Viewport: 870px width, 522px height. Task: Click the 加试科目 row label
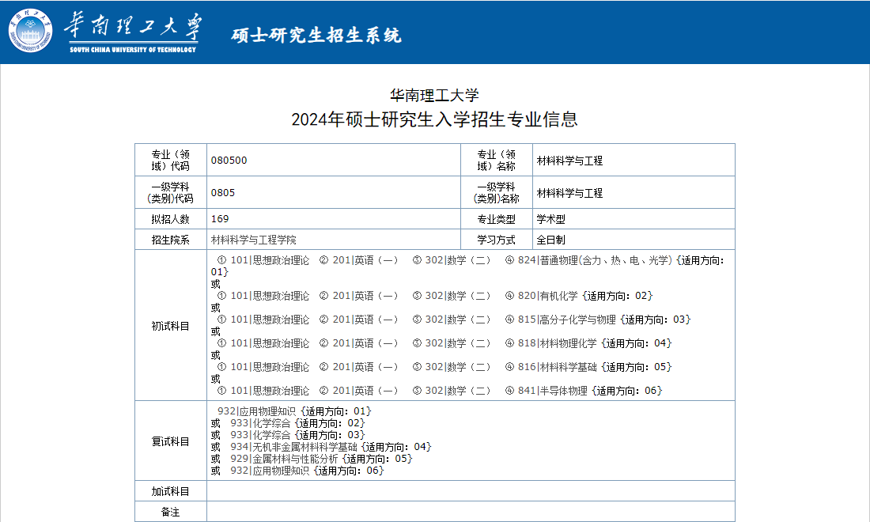coord(170,491)
